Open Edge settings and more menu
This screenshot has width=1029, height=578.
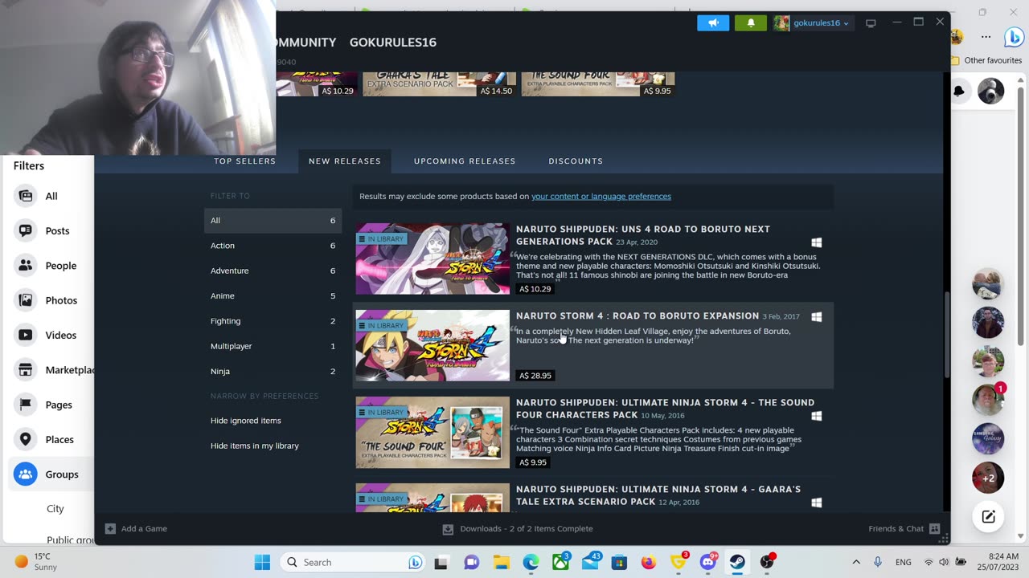coord(986,36)
